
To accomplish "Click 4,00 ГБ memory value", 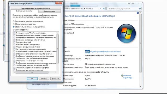I will tap(88, 59).
